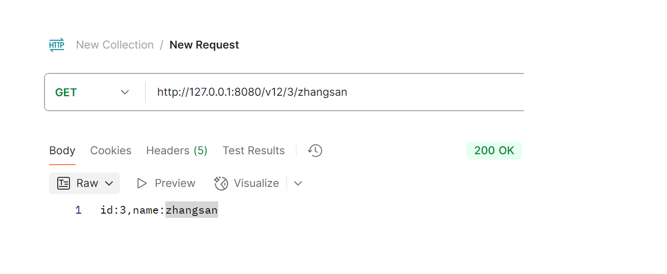The width and height of the screenshot is (667, 274).
Task: Click the HTTP request type icon
Action: (x=57, y=45)
